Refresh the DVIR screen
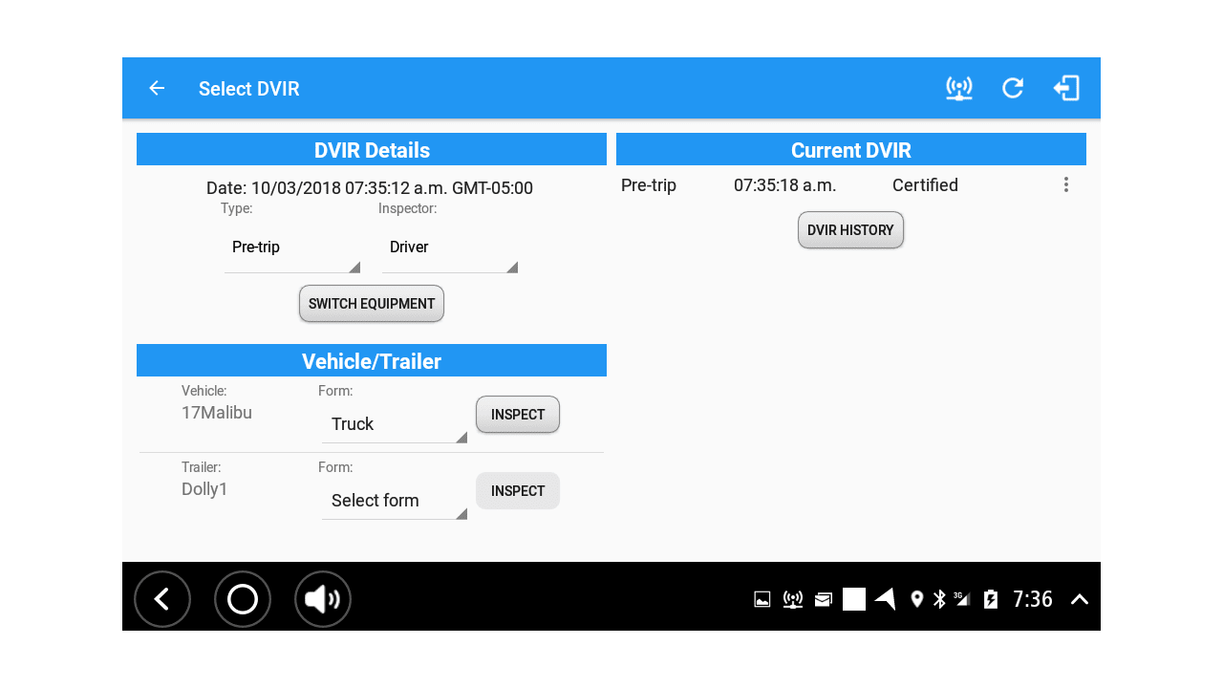Image resolution: width=1223 pixels, height=688 pixels. coord(1013,88)
